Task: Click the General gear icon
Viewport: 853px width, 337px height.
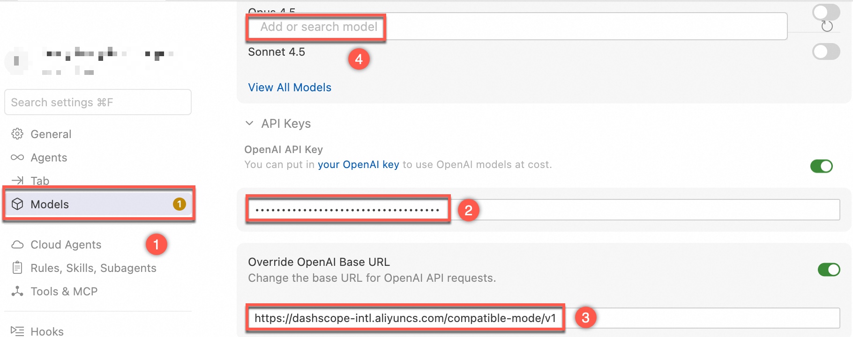Action: click(17, 134)
